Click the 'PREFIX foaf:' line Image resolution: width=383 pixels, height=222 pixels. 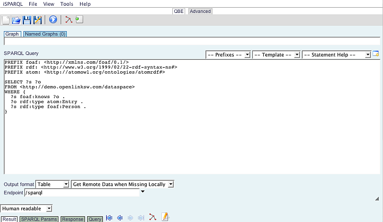pos(67,62)
